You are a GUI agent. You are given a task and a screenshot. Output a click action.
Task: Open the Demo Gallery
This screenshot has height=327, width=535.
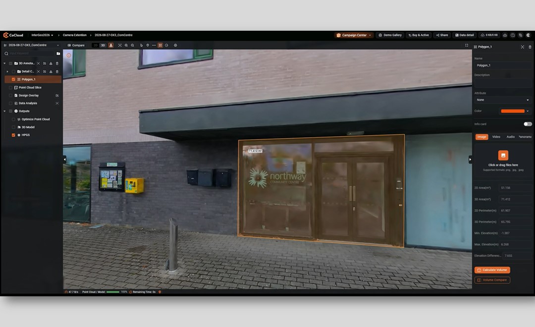tap(390, 35)
